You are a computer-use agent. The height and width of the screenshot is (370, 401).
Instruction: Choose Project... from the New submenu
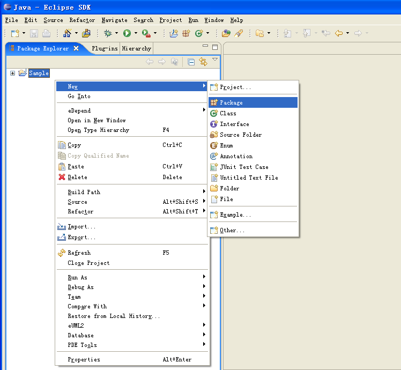pyautogui.click(x=253, y=87)
